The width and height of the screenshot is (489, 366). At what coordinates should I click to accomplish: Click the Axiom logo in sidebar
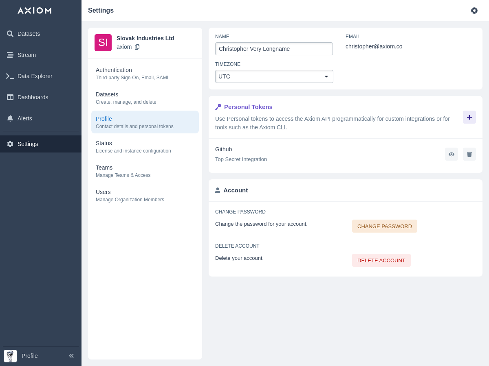point(35,11)
